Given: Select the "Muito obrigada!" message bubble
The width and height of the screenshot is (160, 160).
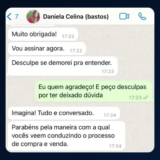Looking at the screenshot, I should coord(43,34).
